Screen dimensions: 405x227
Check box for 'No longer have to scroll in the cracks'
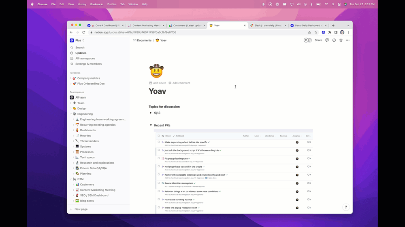[x=159, y=166]
